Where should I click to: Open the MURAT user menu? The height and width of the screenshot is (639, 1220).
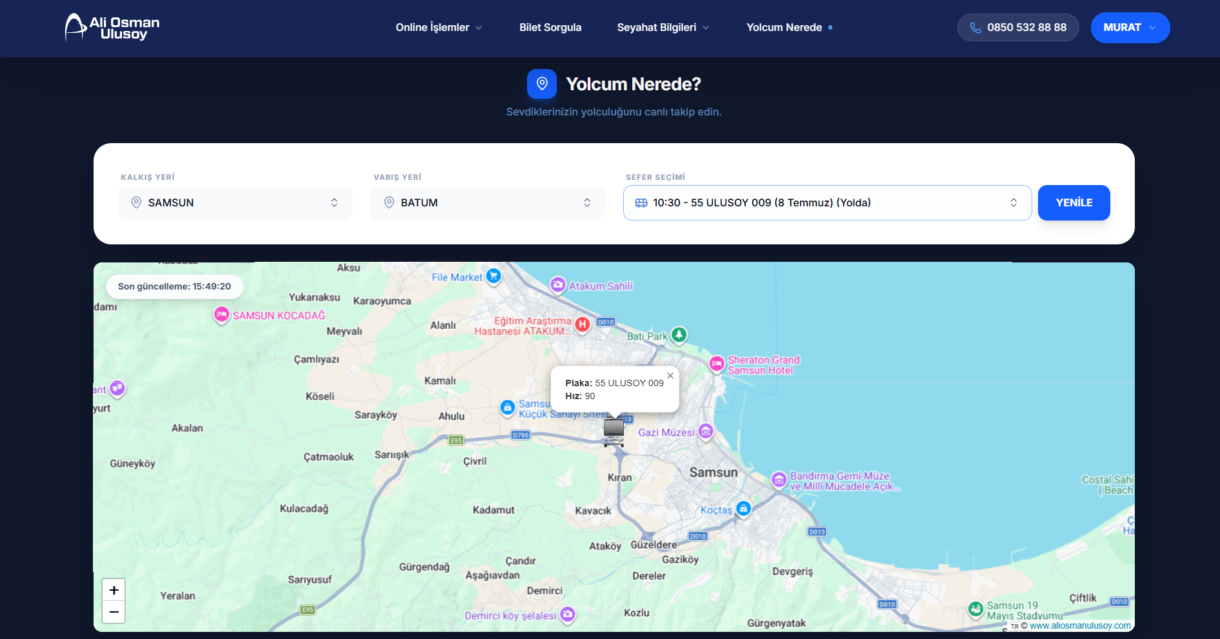[1130, 28]
